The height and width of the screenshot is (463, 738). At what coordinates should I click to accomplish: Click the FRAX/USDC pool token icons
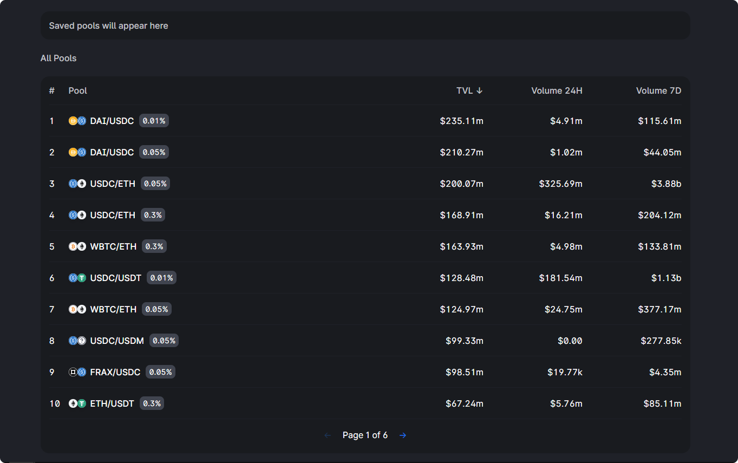click(77, 372)
